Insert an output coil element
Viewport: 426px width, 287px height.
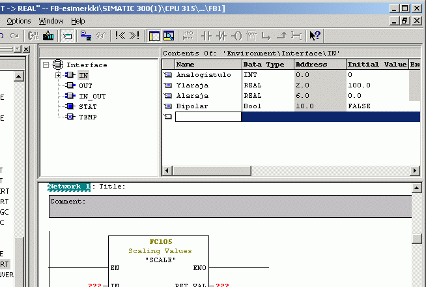236,36
